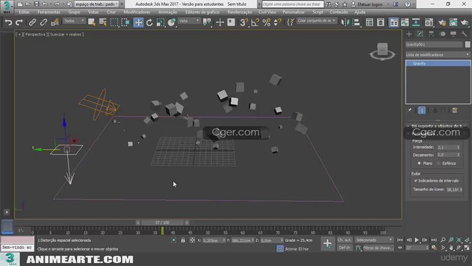Image resolution: width=472 pixels, height=266 pixels.
Task: Open the Selecionado key mode dropdown
Action: (x=374, y=240)
